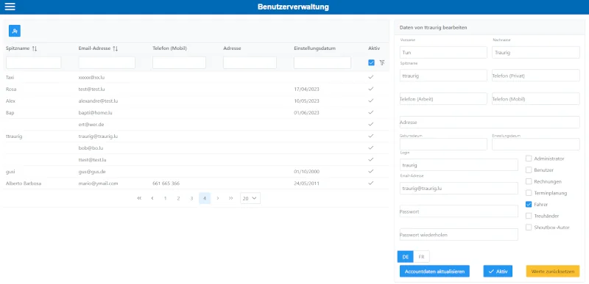Focus the Email-Adresse filter field
Screen dimensions: 589x284
(107, 62)
